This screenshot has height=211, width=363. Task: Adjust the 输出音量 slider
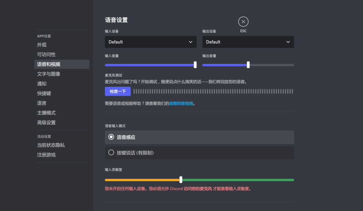(248, 65)
